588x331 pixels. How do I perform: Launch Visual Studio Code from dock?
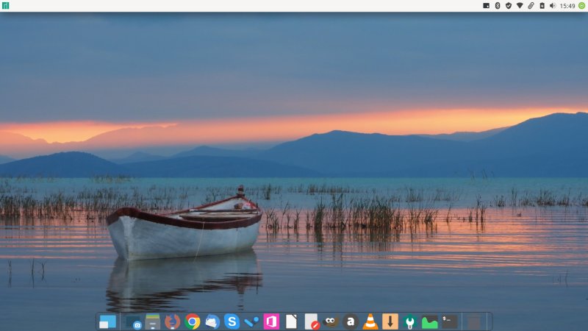coord(251,321)
